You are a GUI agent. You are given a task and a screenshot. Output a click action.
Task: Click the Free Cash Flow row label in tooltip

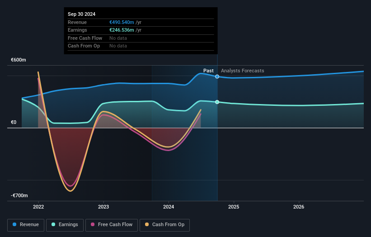[x=85, y=38]
